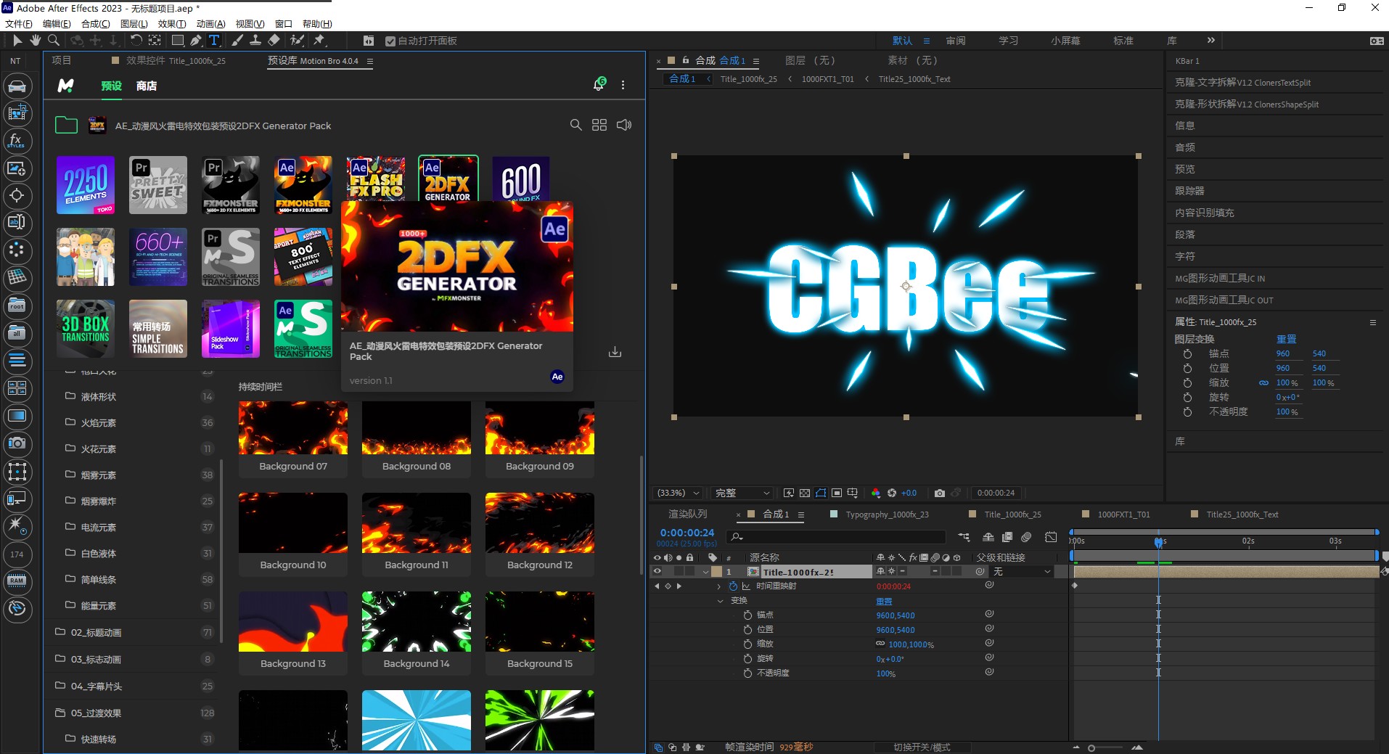Select the Clone Stamp tool
The height and width of the screenshot is (754, 1389).
(x=255, y=41)
